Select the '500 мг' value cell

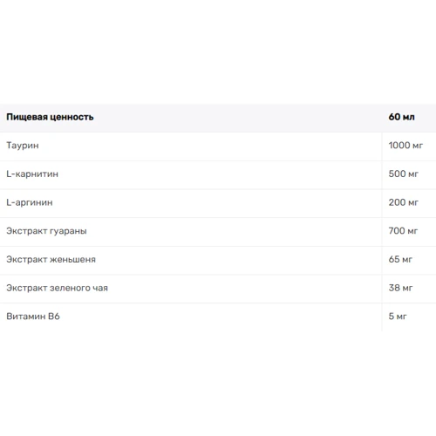tap(404, 174)
